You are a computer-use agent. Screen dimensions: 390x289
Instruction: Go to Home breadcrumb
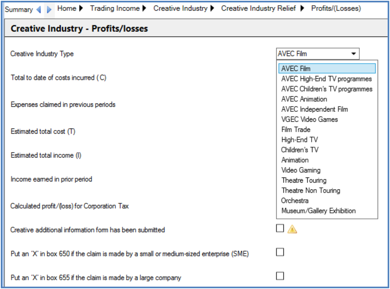(x=67, y=8)
